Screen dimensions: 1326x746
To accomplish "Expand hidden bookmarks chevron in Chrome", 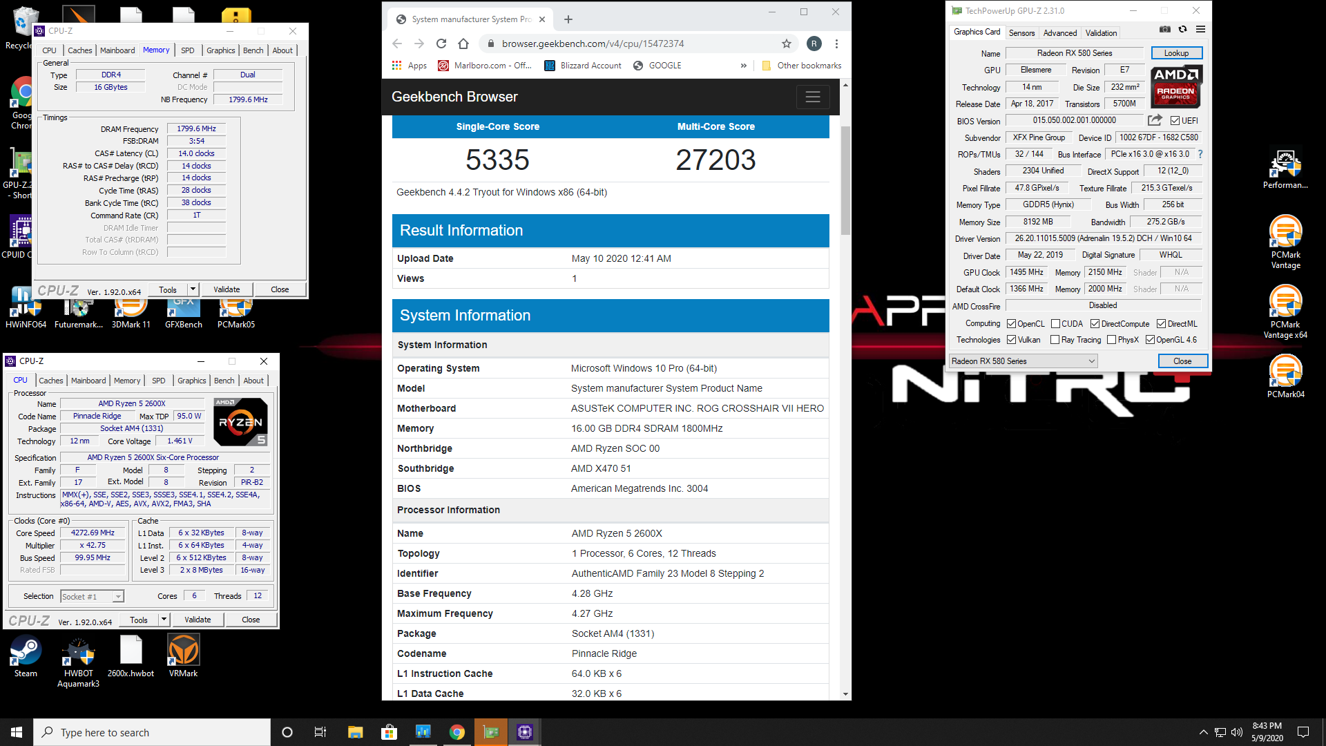I will click(743, 66).
